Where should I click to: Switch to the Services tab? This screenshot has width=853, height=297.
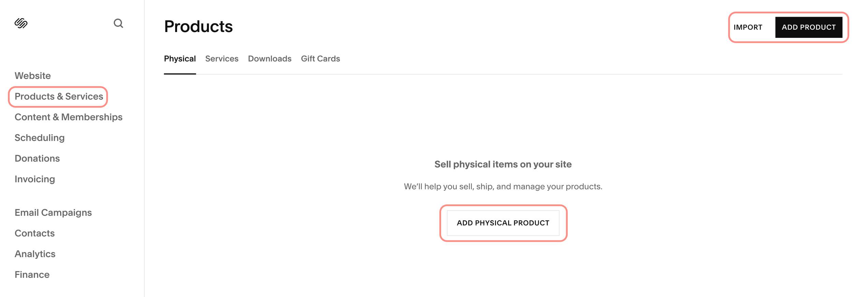222,59
